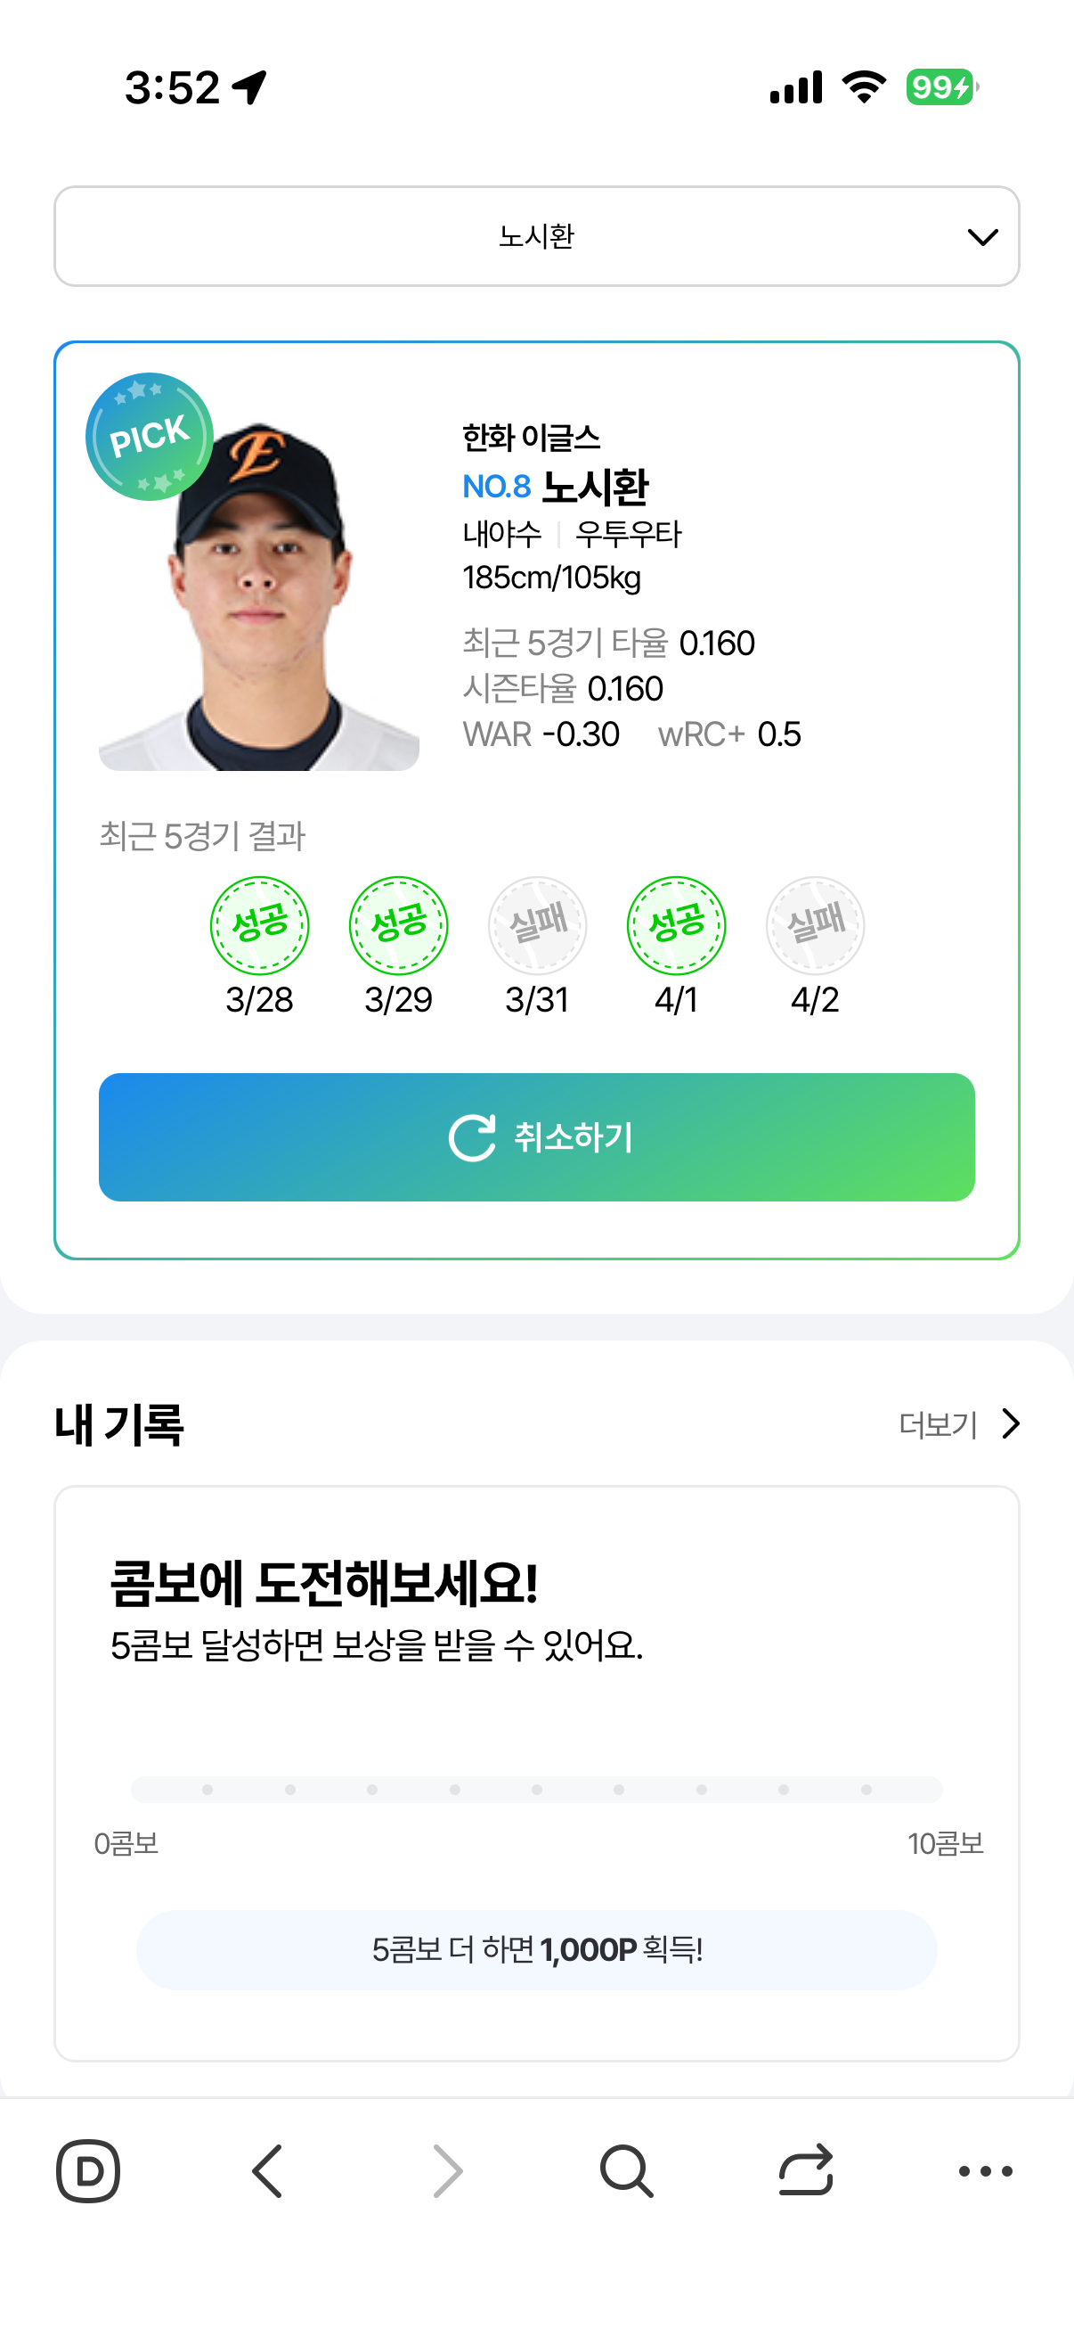Open the Daum home icon in browser bar
The width and height of the screenshot is (1074, 2337).
[88, 2171]
